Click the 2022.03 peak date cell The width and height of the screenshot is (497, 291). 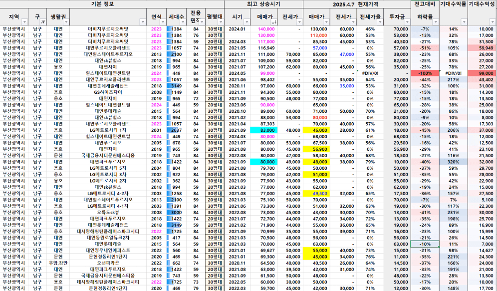(x=237, y=288)
